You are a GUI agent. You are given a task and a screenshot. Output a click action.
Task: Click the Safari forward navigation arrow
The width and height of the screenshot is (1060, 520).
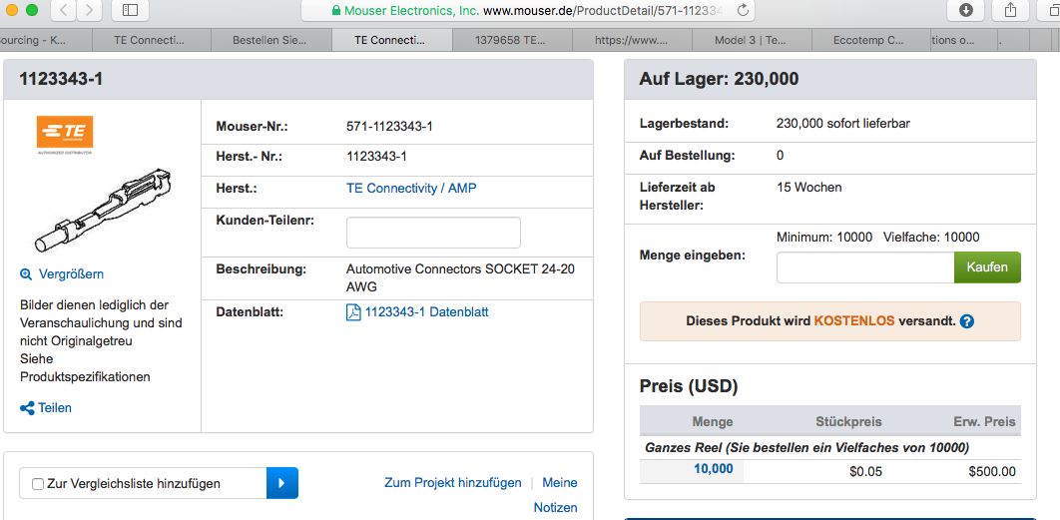90,10
